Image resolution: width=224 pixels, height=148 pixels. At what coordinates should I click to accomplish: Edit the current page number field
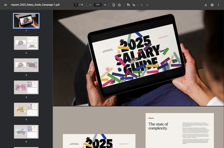(76, 5)
